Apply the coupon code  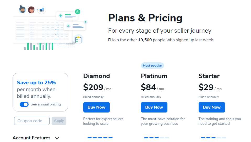click(59, 121)
